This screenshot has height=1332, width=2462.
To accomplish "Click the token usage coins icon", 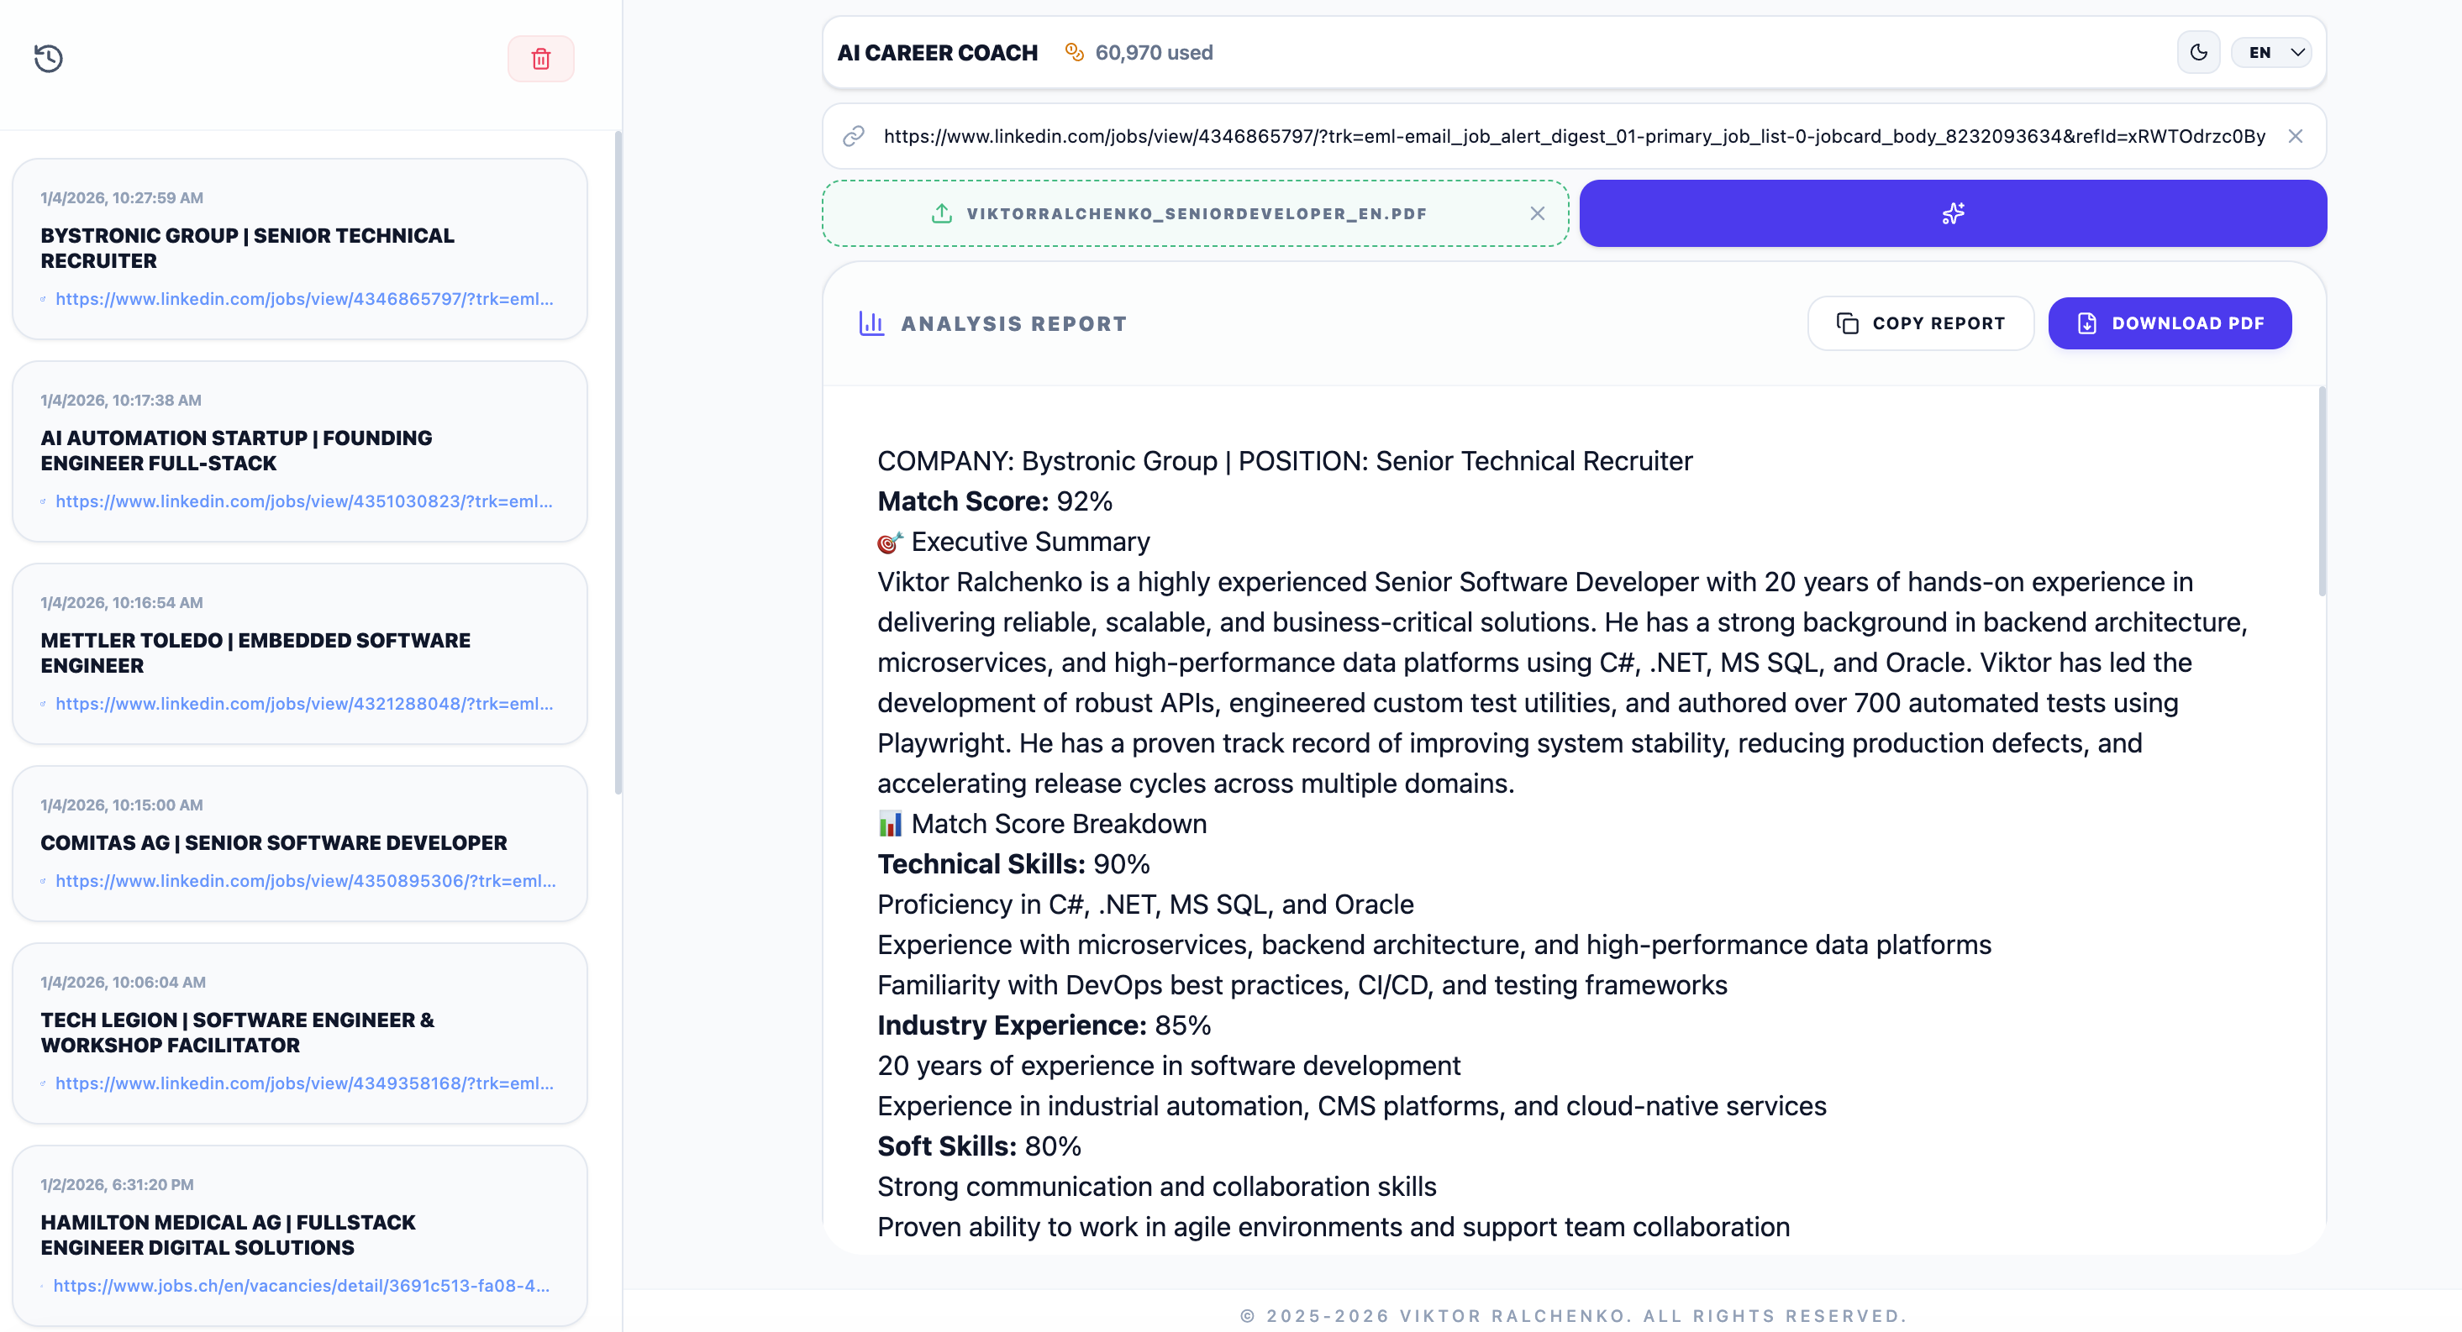I will [x=1074, y=53].
